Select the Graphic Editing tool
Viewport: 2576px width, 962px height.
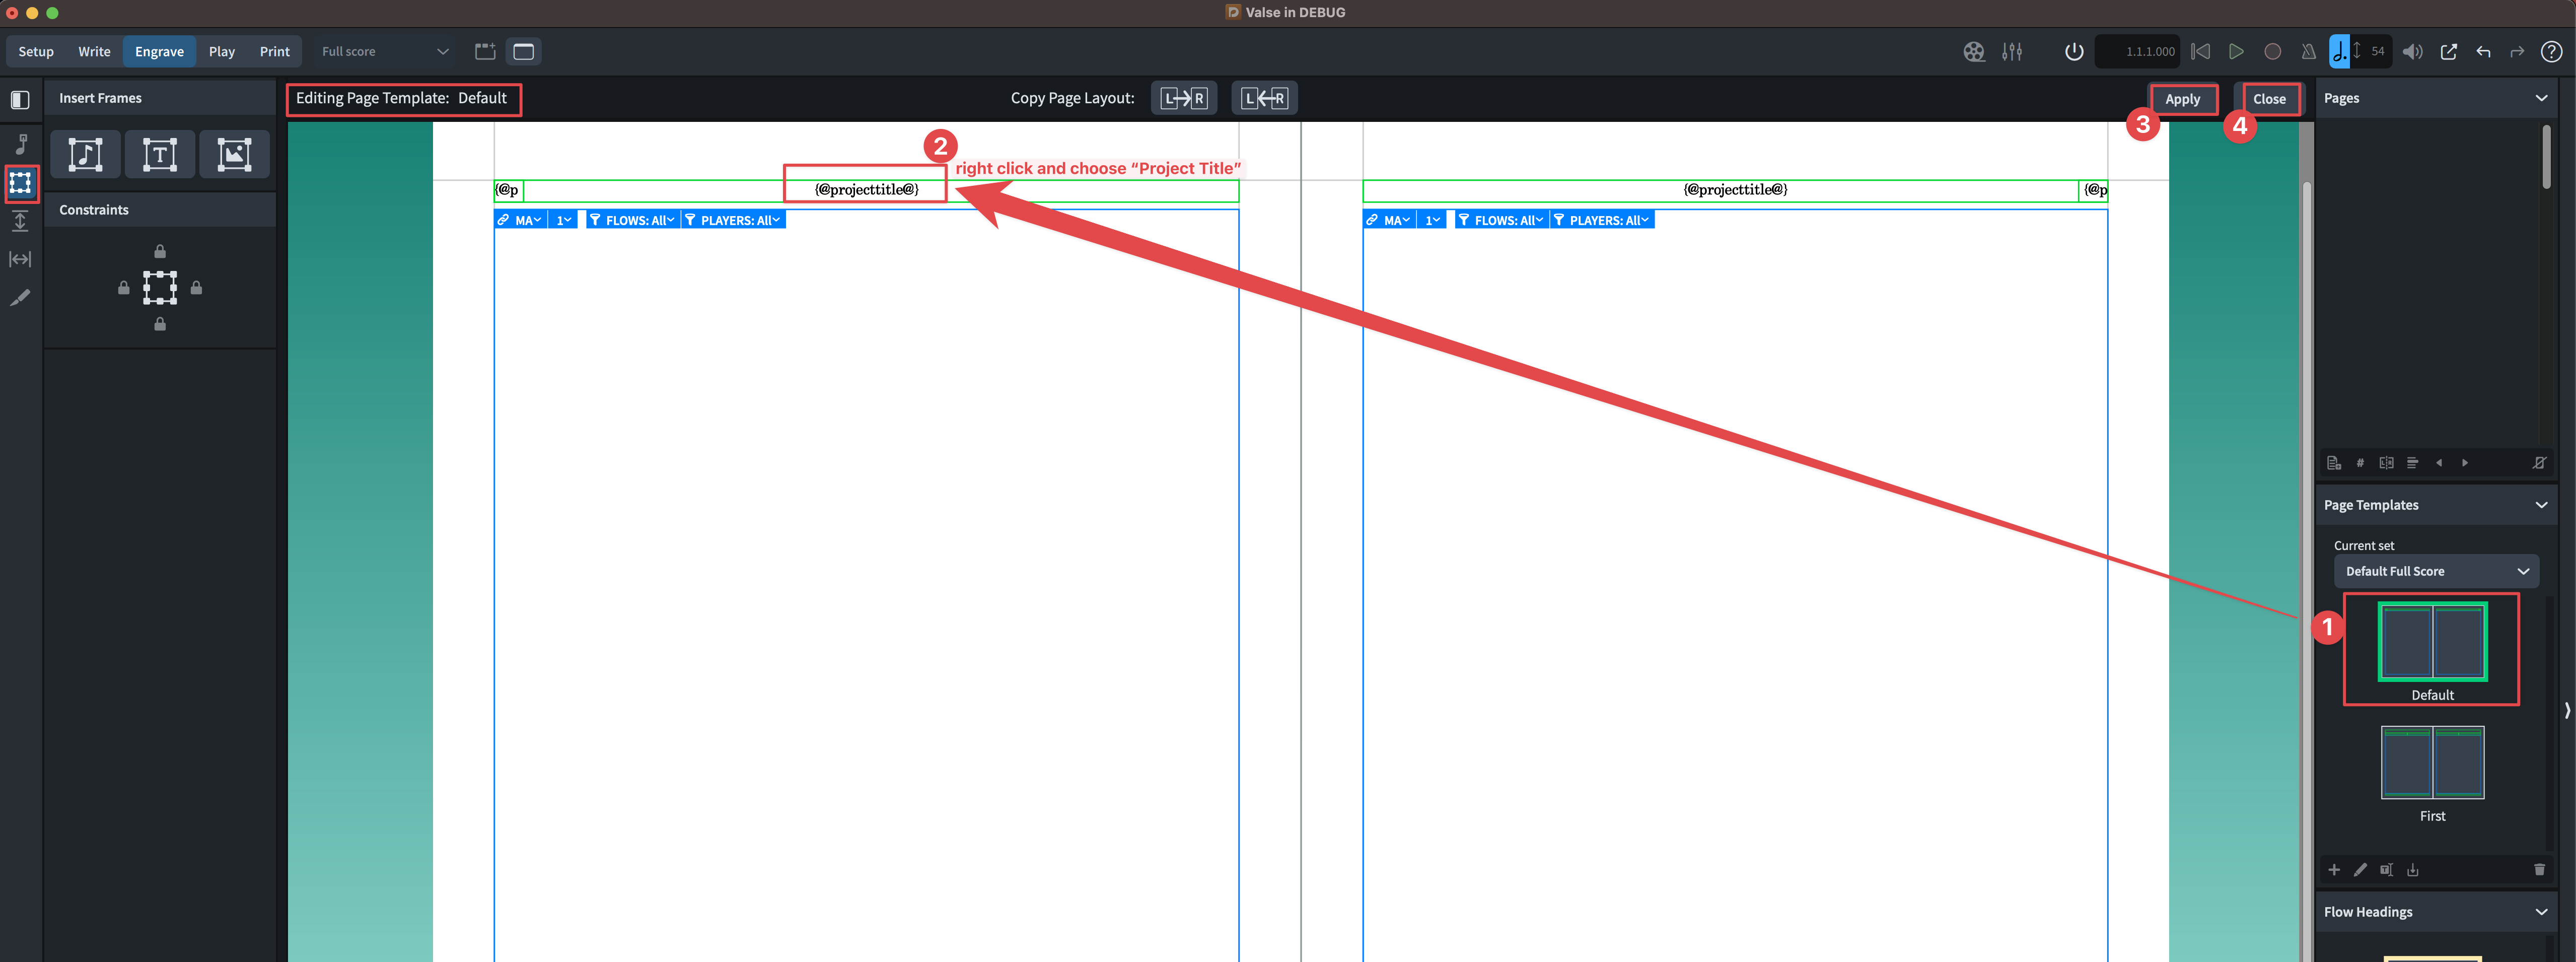point(20,297)
